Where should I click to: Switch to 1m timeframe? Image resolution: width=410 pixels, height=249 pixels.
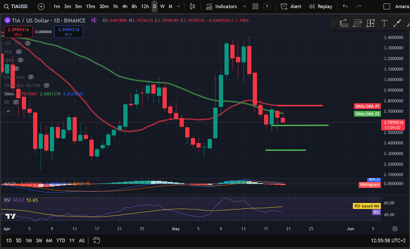(57, 6)
